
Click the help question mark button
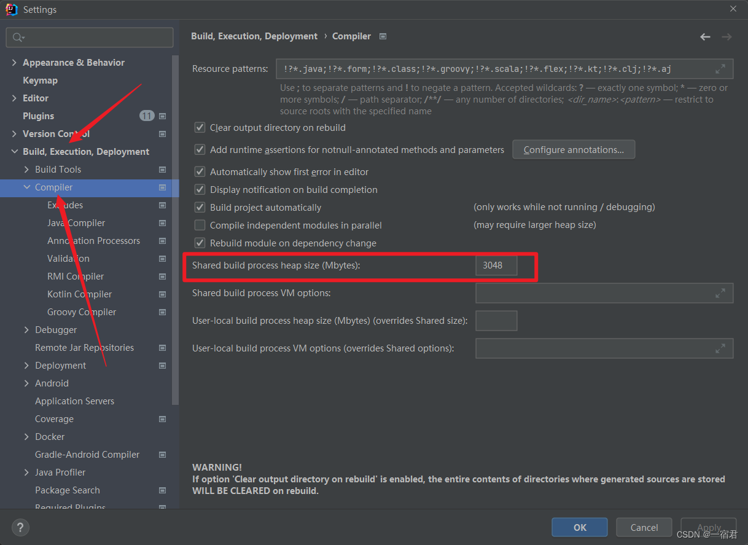20,527
